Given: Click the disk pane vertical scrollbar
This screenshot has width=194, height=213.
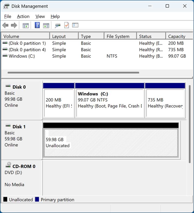Looking at the screenshot, I should (190, 124).
